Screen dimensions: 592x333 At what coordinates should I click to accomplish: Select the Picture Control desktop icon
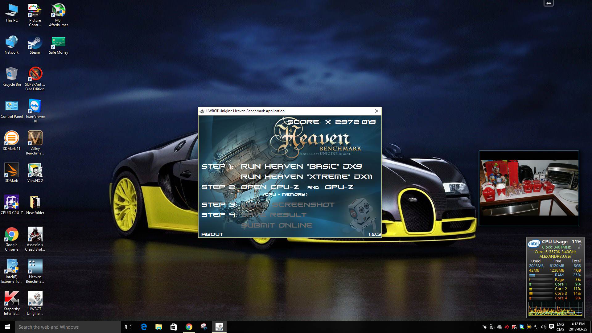click(x=35, y=15)
